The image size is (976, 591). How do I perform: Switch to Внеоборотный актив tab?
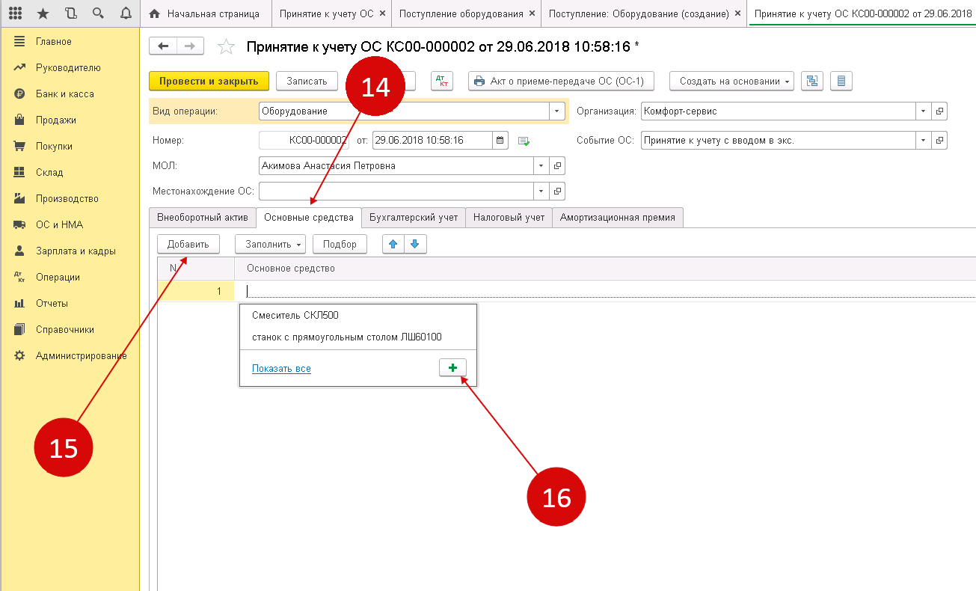pyautogui.click(x=202, y=218)
